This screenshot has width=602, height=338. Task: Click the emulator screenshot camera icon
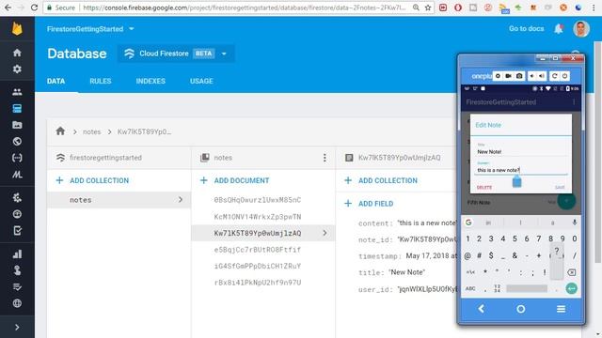click(519, 76)
